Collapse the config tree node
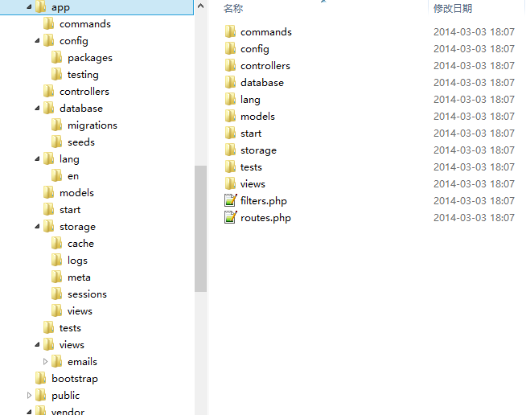Viewport: 526px width, 415px height. (37, 40)
